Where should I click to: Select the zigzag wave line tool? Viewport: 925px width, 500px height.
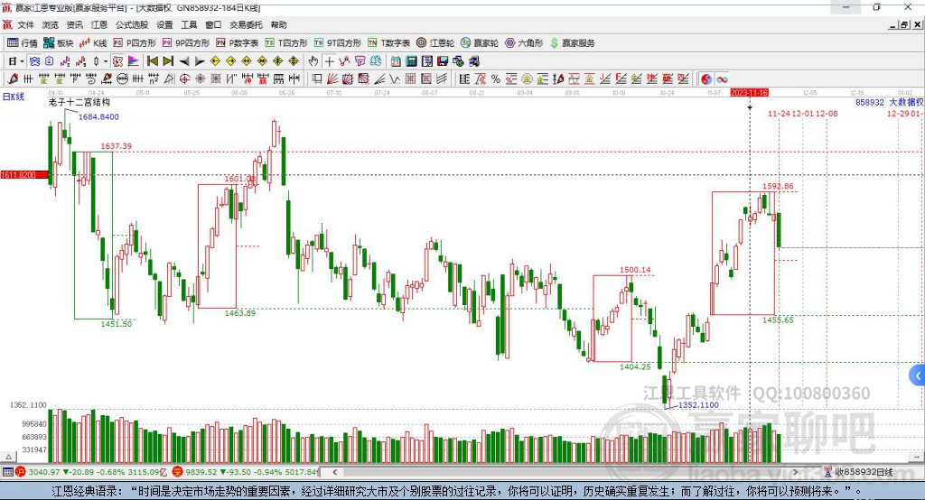[x=394, y=79]
